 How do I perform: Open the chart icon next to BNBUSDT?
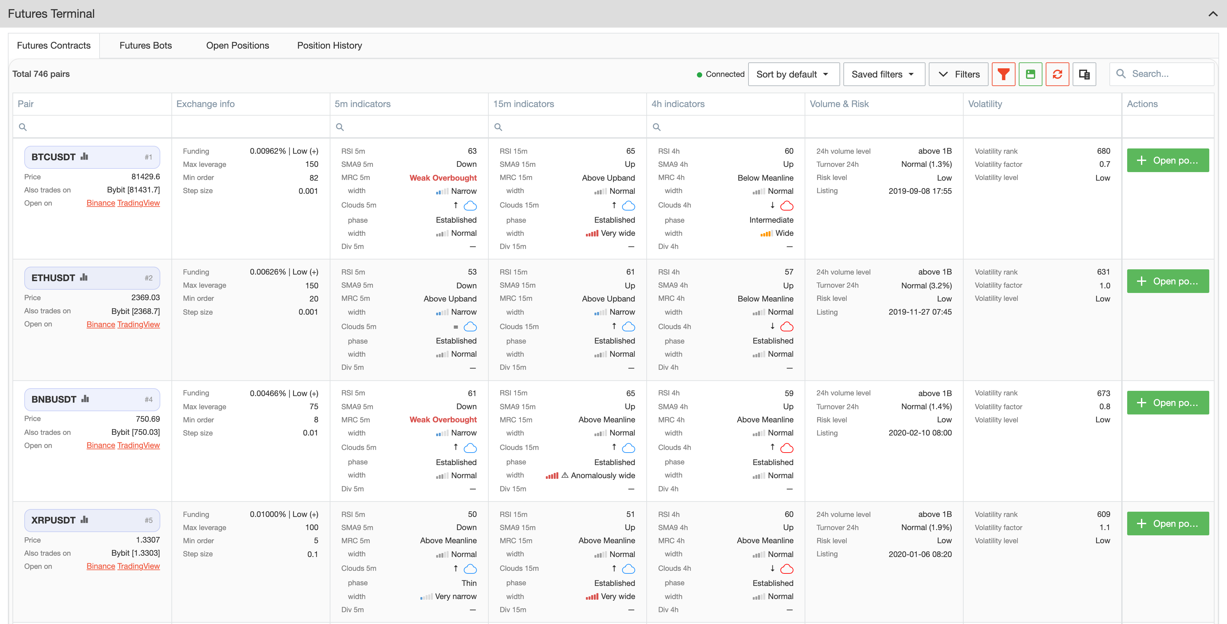click(85, 399)
